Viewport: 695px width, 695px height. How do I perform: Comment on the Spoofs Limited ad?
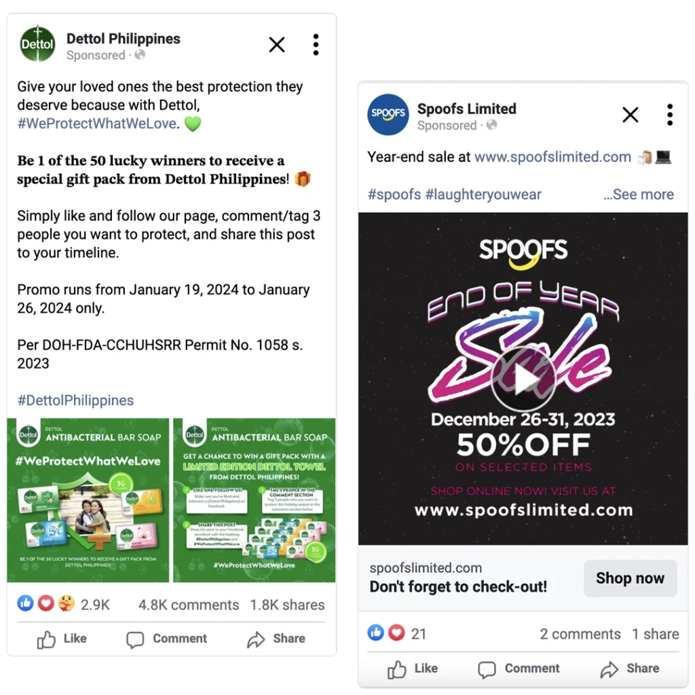519,669
